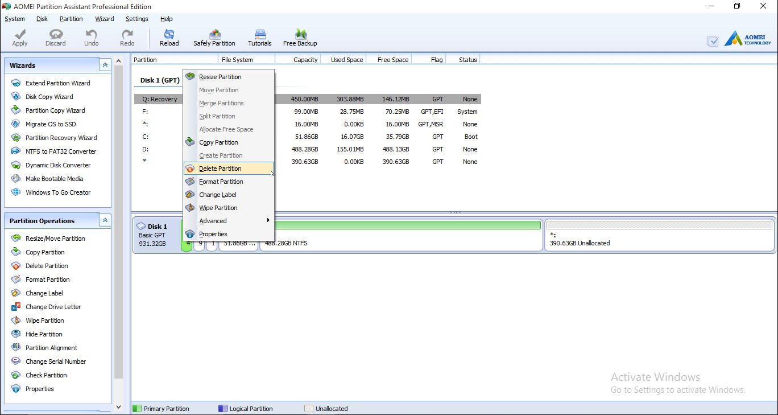Open Windows To Go Creator

click(x=51, y=192)
